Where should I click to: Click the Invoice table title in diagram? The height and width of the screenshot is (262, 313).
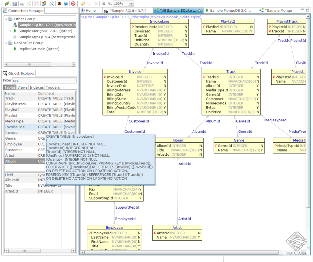(135, 72)
